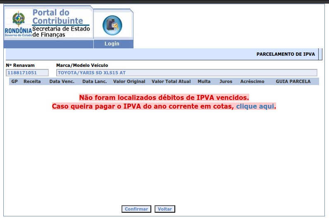
Task: Select the PARCELAMENTO DE IPVA header
Action: [286, 54]
